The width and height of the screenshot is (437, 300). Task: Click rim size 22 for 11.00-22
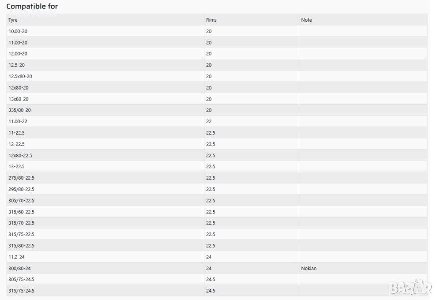click(209, 121)
